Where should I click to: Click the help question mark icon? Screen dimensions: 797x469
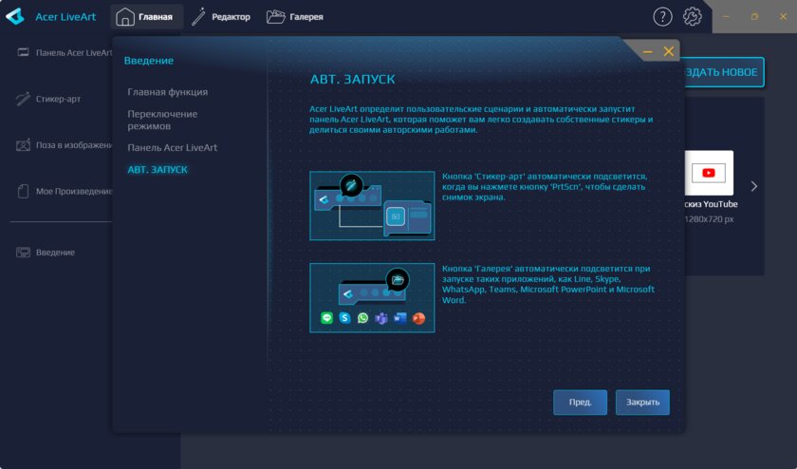[x=662, y=16]
